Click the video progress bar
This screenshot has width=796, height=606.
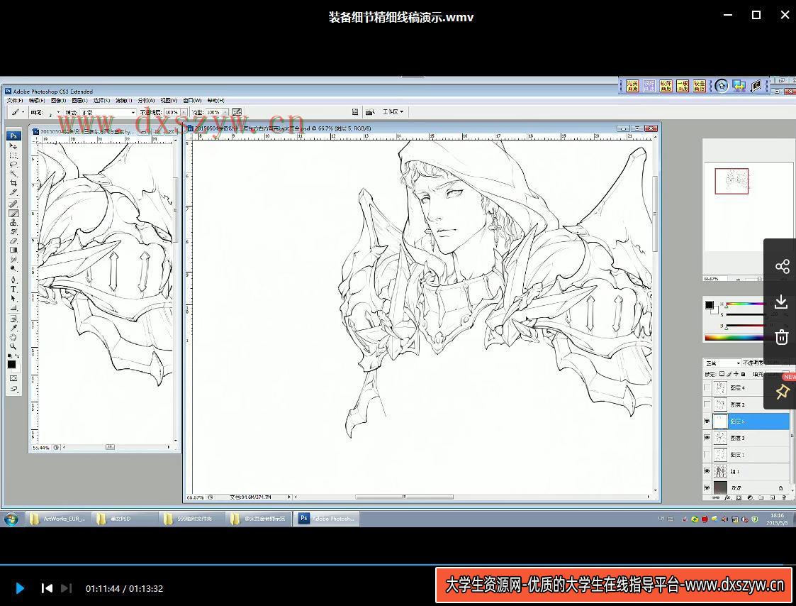coord(398,564)
